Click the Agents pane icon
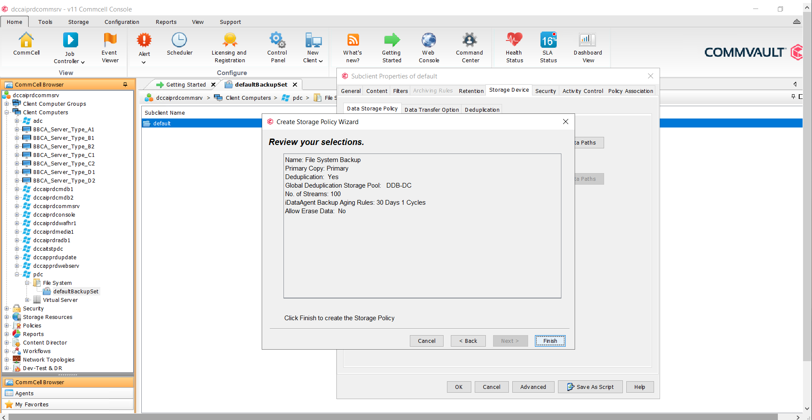The image size is (812, 420). coord(9,393)
